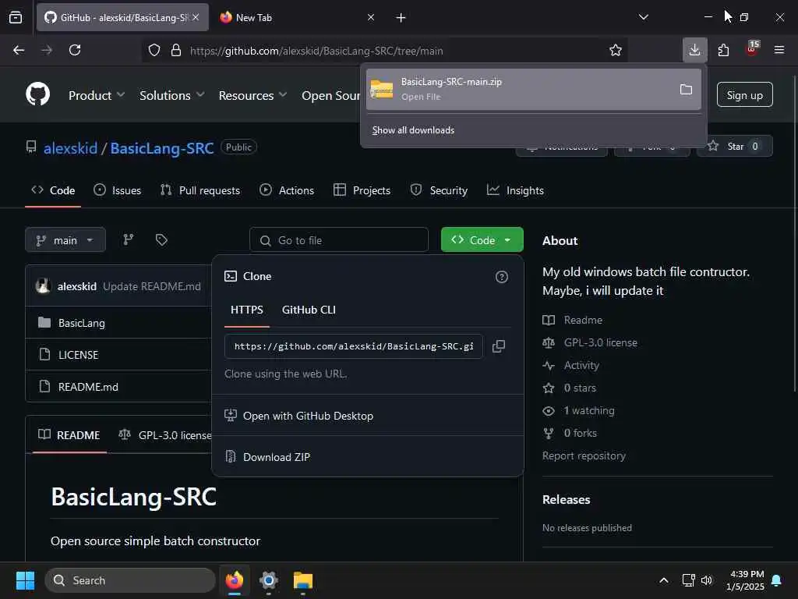This screenshot has width=798, height=599.
Task: Click the GitHub logo home icon
Action: [37, 94]
